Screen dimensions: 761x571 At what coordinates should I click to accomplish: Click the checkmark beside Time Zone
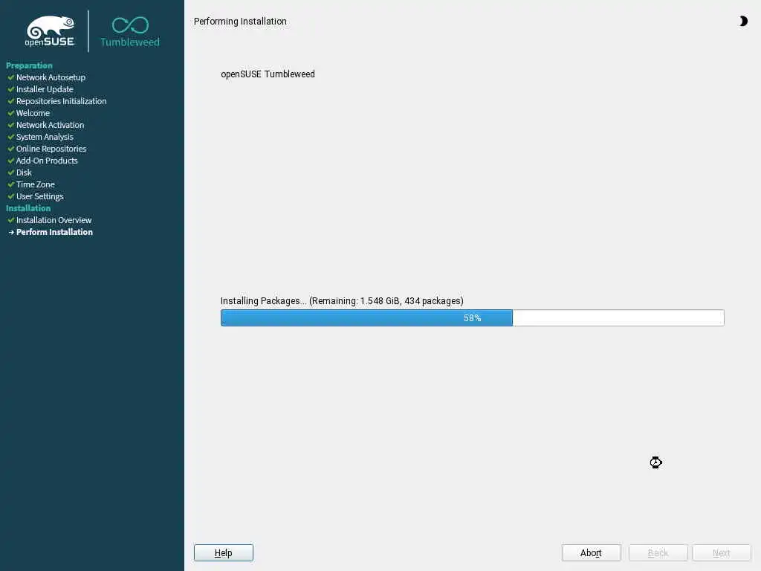[x=10, y=184]
